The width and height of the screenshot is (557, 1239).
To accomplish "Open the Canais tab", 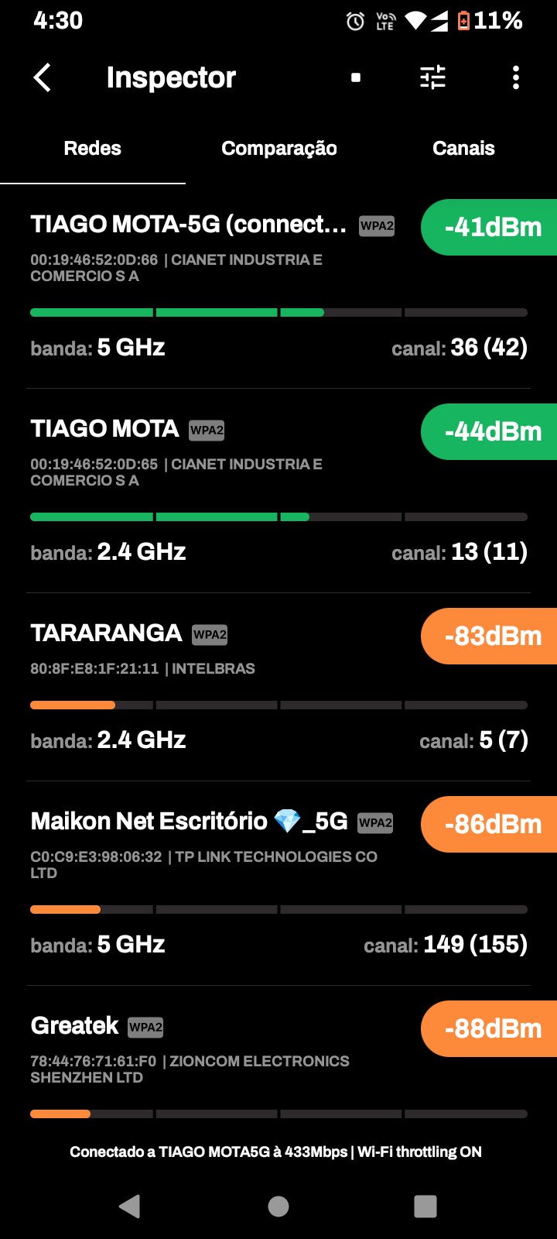I will [x=463, y=149].
